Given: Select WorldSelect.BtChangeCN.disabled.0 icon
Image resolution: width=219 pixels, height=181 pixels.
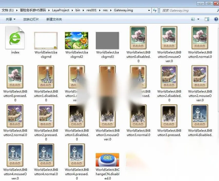Looking at the screenshot, I should [x=107, y=160].
